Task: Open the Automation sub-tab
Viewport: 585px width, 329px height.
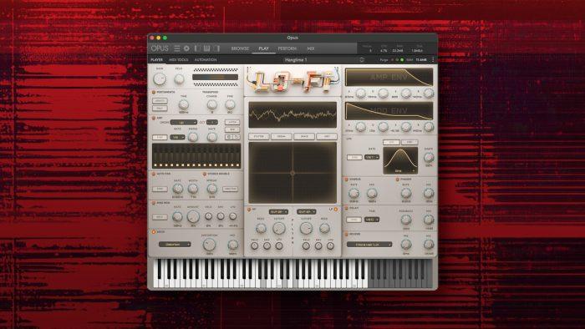Action: [x=206, y=59]
